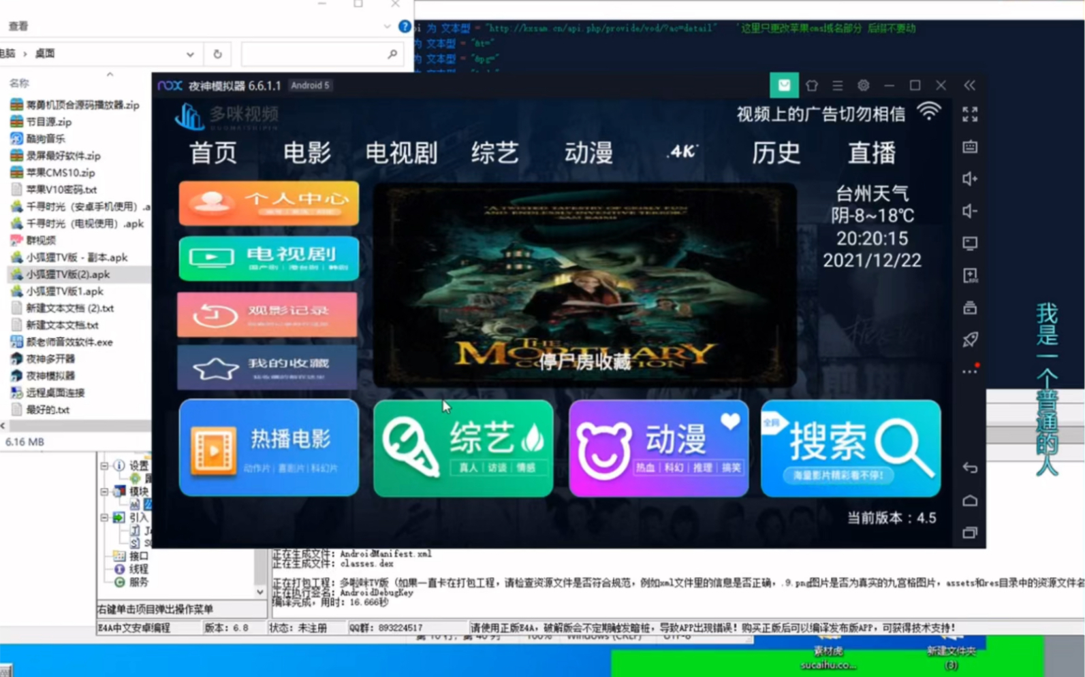This screenshot has height=677, width=1085.
Task: Open the 热播电影 tile
Action: point(269,448)
